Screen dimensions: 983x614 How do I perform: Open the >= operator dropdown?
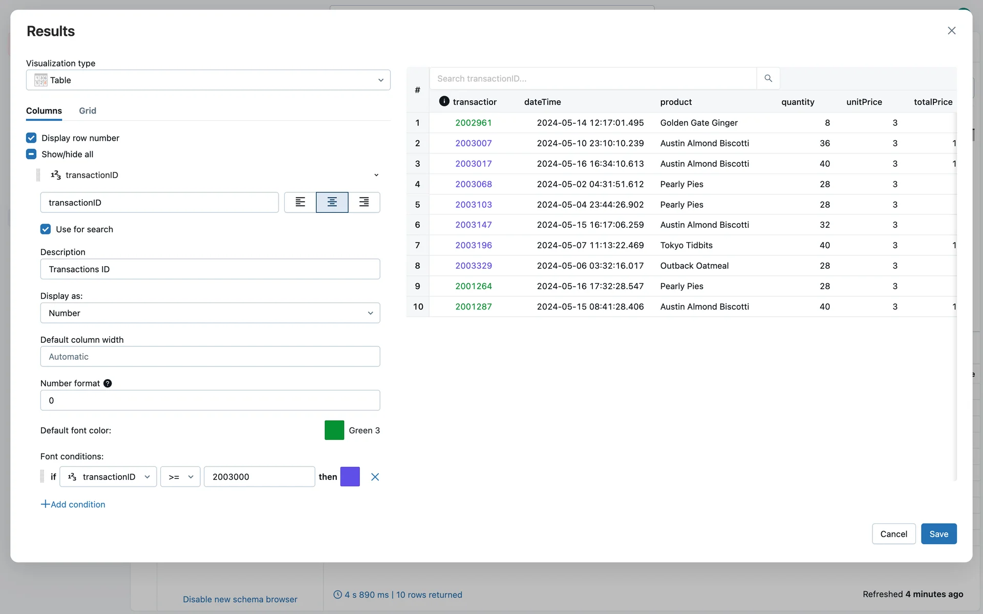click(180, 477)
